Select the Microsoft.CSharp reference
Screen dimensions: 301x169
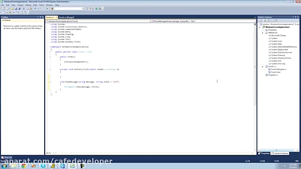[x=278, y=35]
